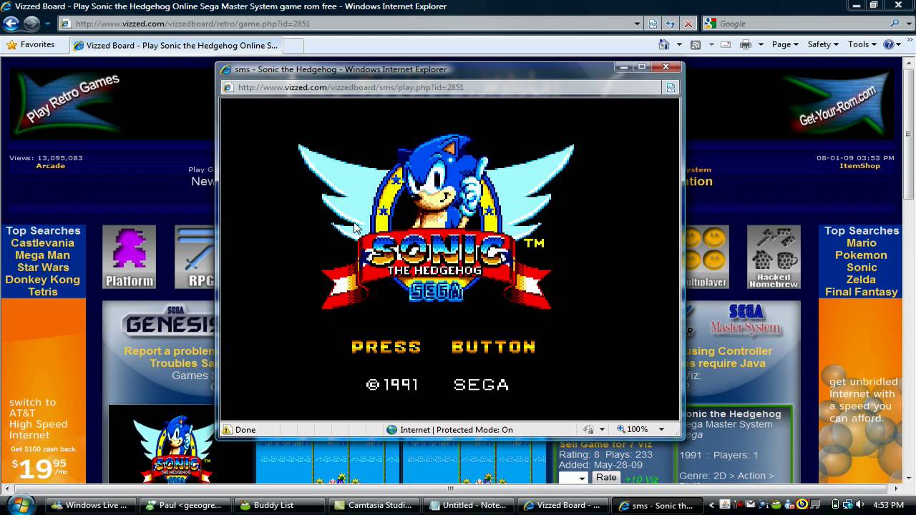Image resolution: width=916 pixels, height=515 pixels.
Task: Click the 100% zoom level button
Action: (x=633, y=430)
